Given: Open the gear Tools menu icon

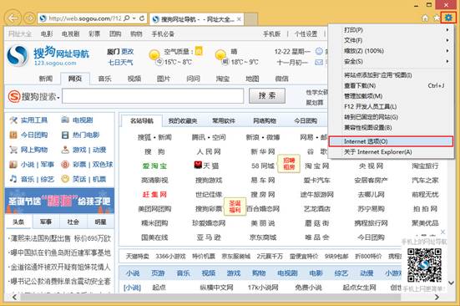Looking at the screenshot, I should pyautogui.click(x=448, y=18).
